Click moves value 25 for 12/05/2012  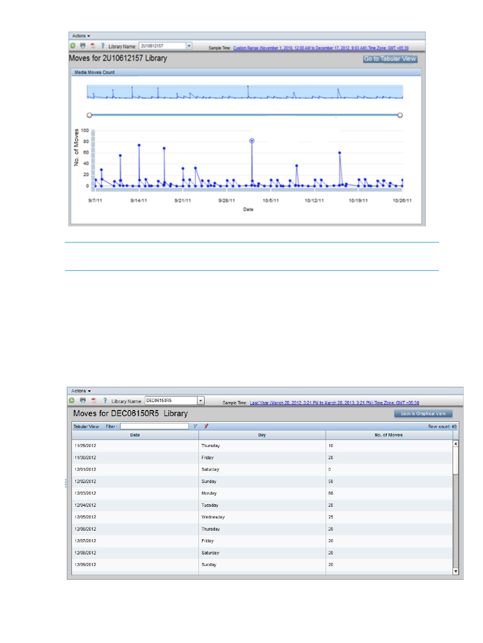coord(389,517)
